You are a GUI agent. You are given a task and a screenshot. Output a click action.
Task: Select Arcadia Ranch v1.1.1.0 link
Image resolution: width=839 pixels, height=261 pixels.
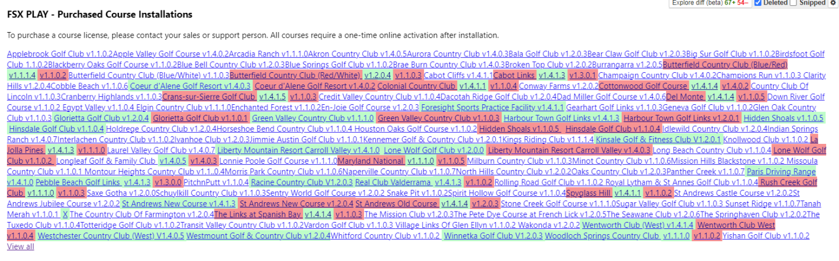(x=269, y=54)
